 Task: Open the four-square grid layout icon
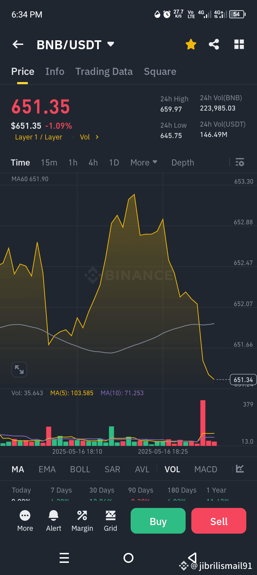[x=239, y=45]
